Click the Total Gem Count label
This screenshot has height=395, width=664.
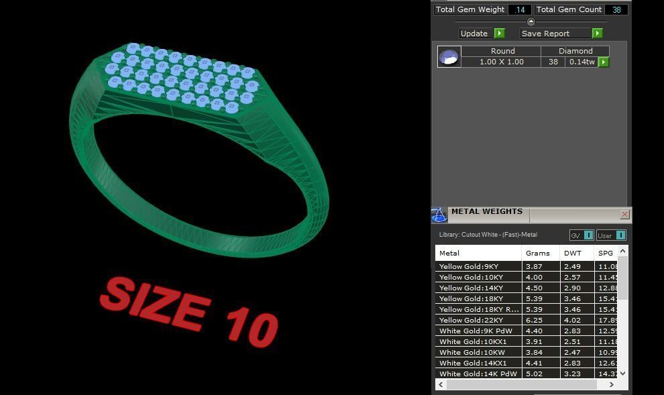coord(569,9)
